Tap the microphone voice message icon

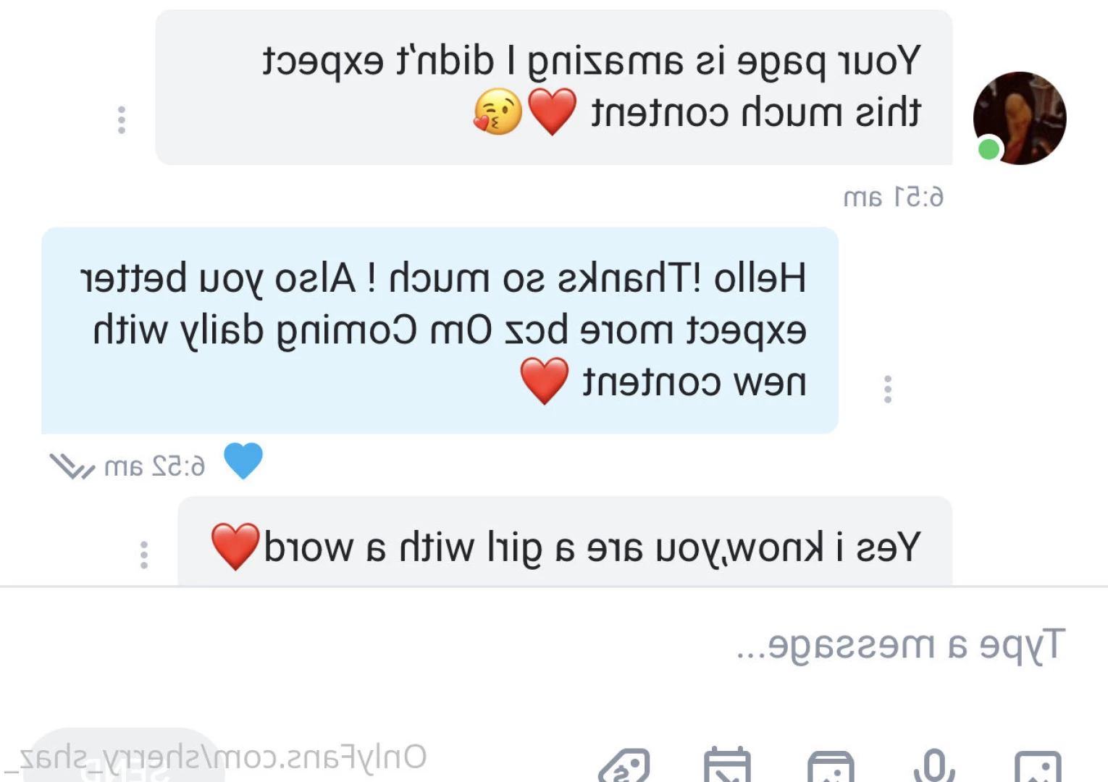tap(934, 765)
